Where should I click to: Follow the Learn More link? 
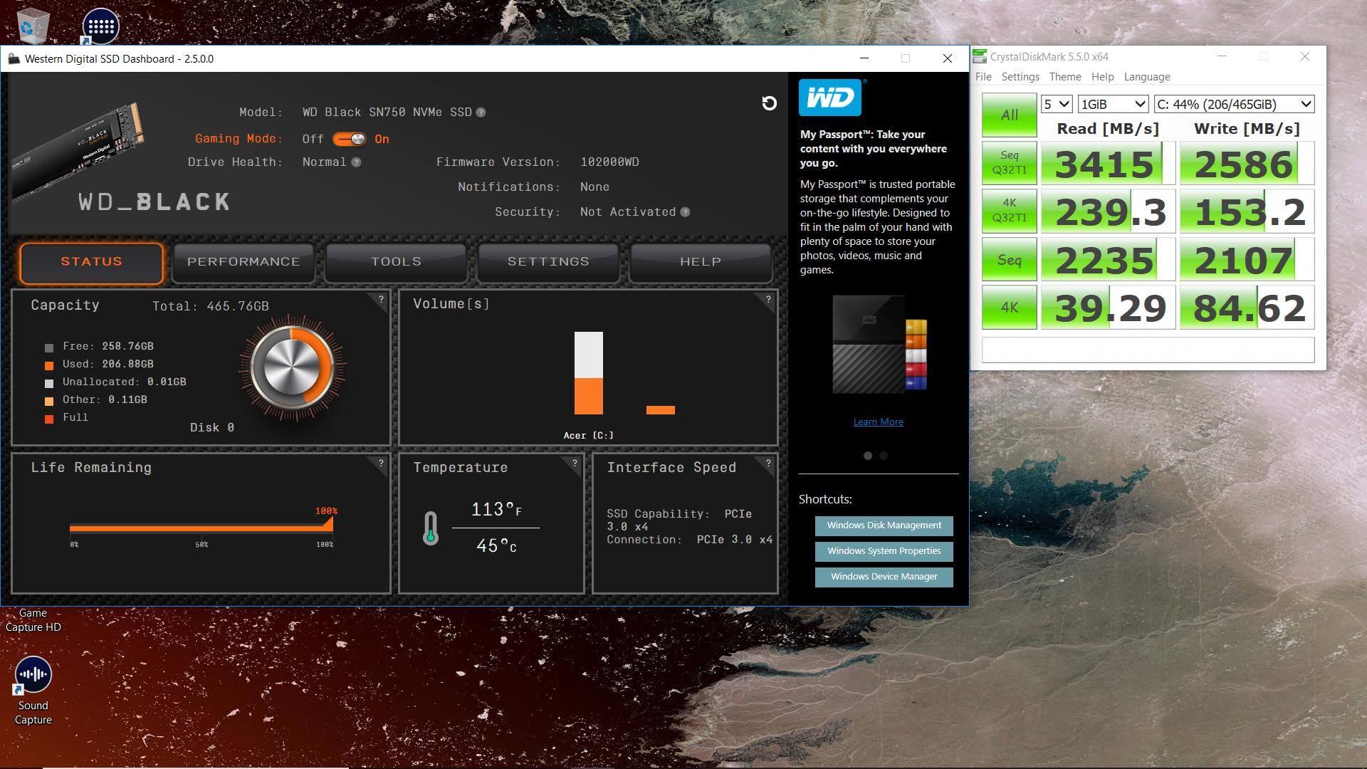(x=878, y=422)
